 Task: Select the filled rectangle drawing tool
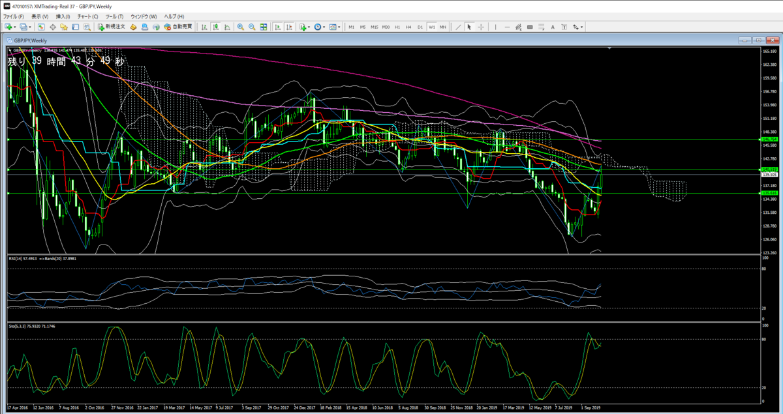[x=530, y=27]
